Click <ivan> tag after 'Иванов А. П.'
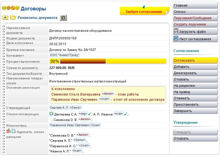 click(x=77, y=151)
